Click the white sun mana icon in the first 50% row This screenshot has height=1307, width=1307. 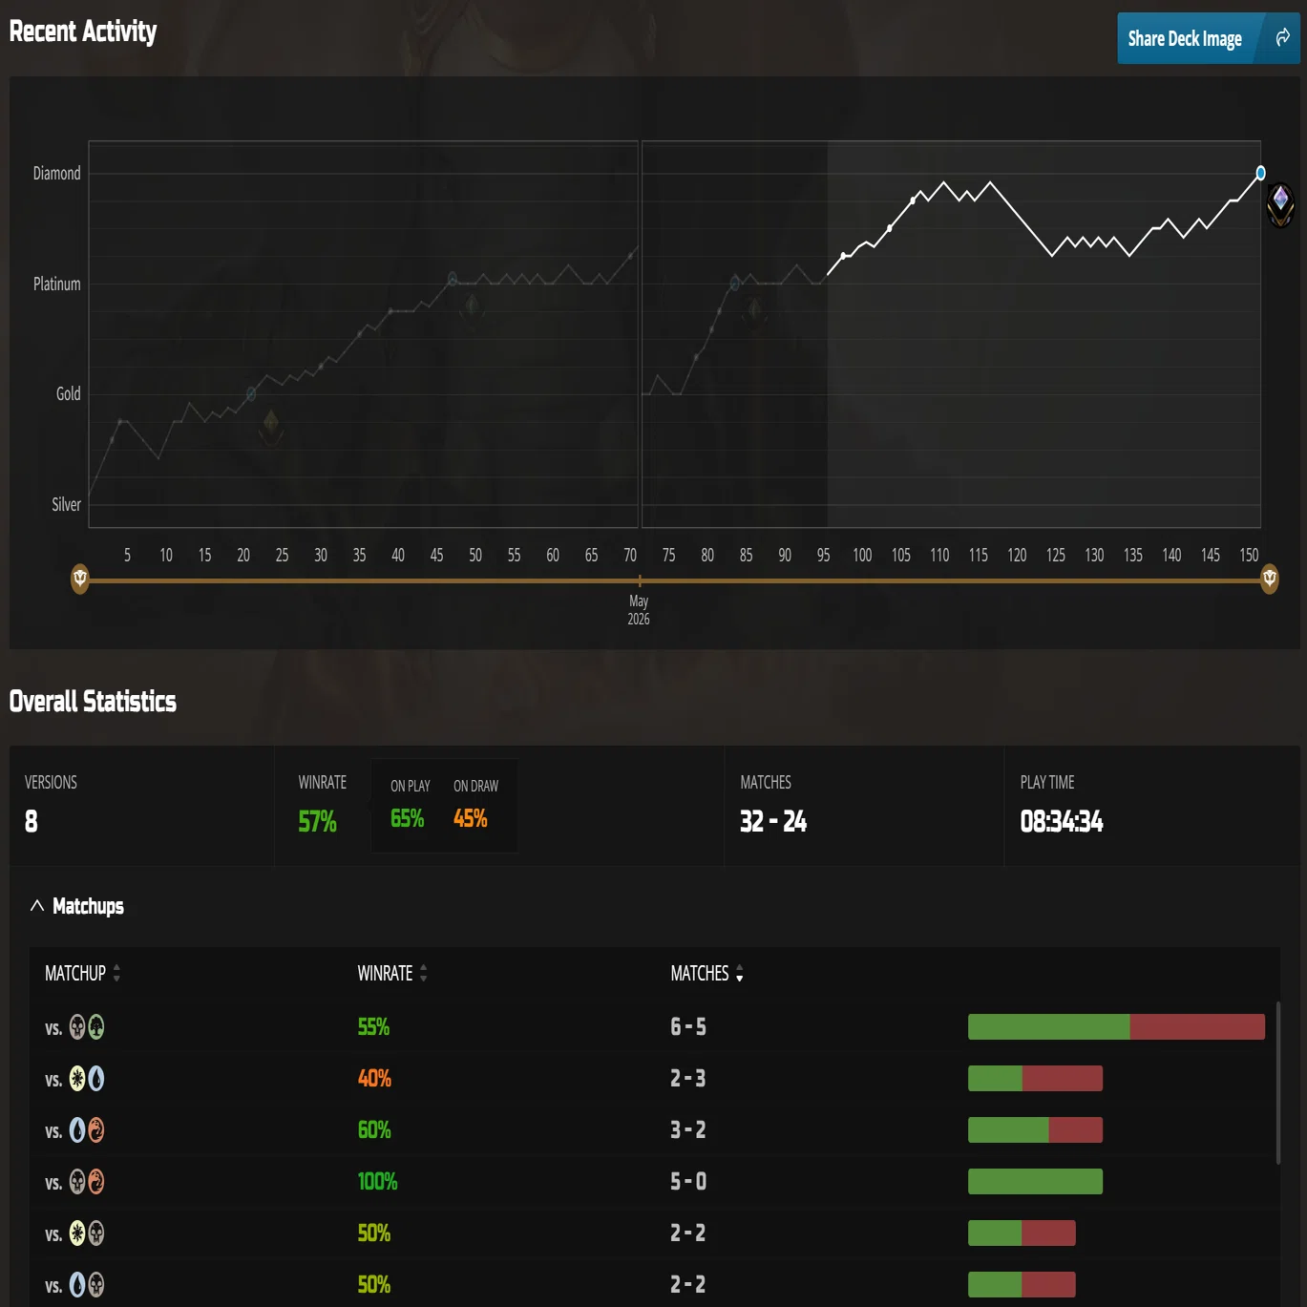77,1233
